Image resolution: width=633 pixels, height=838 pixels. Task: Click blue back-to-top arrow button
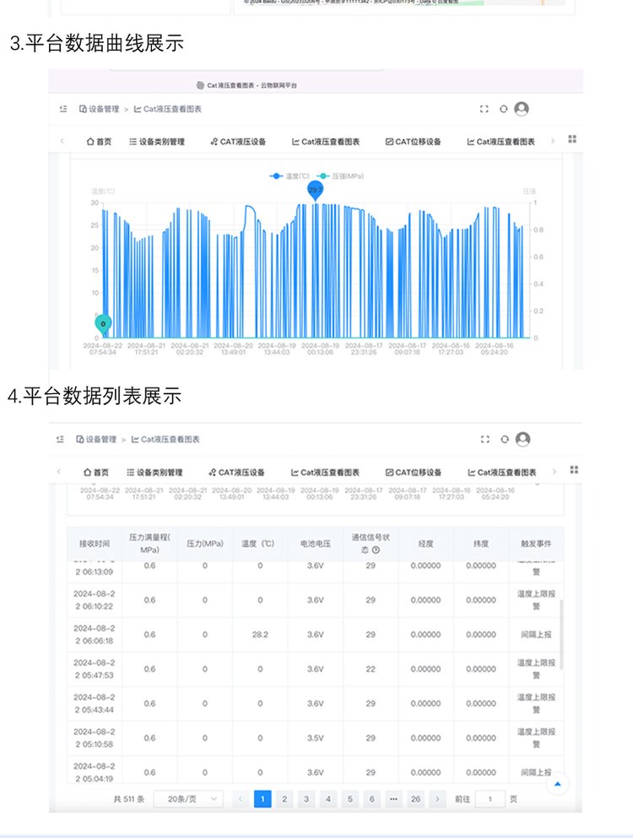557,785
